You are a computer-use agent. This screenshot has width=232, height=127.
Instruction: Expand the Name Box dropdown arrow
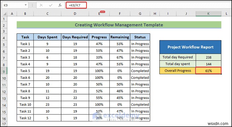click(x=26, y=5)
